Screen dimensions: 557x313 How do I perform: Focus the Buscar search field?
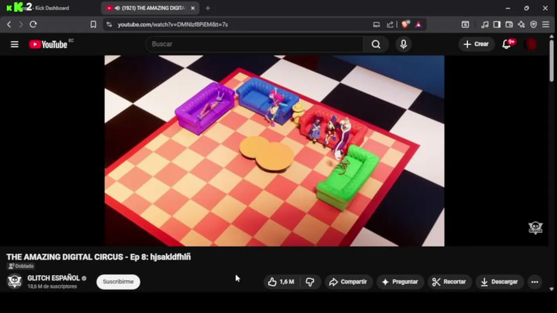255,44
